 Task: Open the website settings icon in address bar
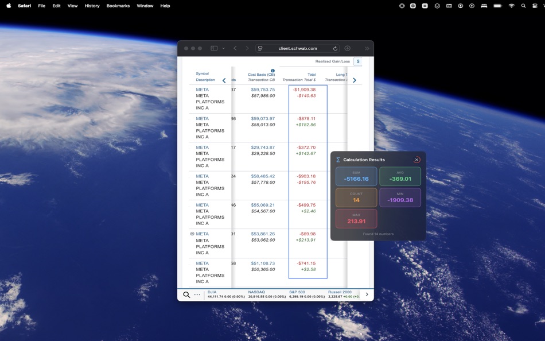coord(260,48)
